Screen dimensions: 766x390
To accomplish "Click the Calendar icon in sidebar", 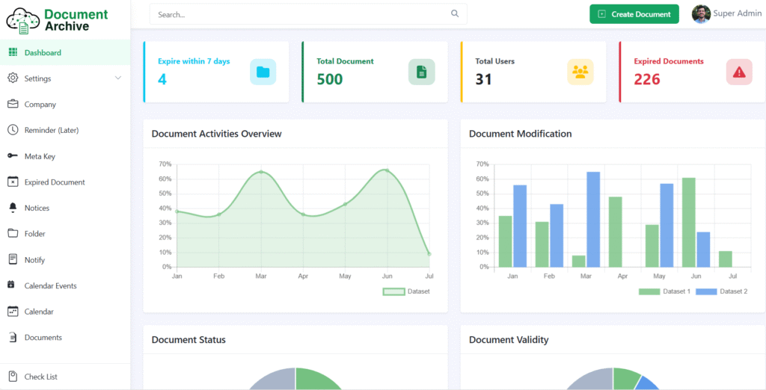I will coord(13,311).
